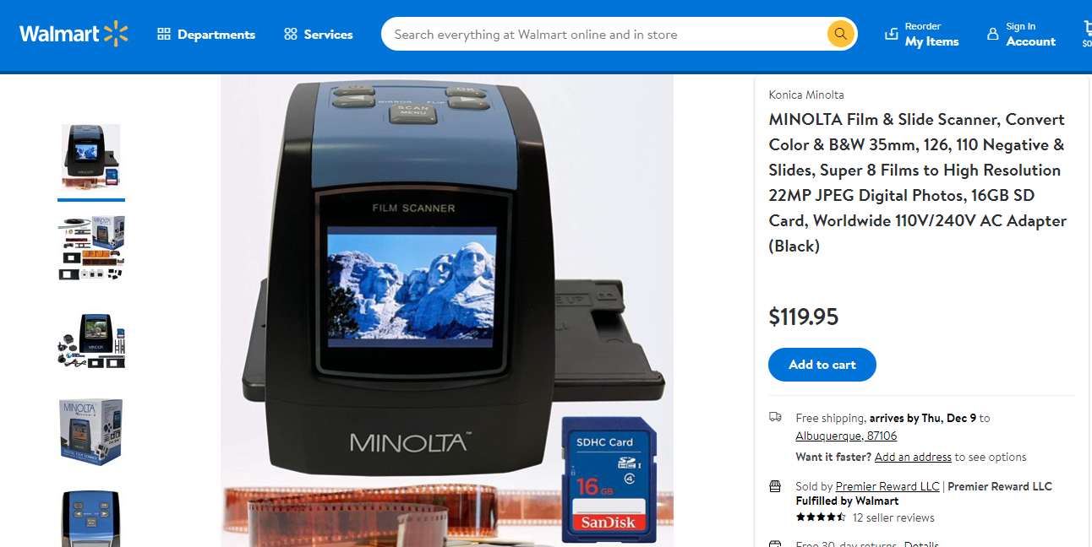Select the accessories layout thumbnail
The height and width of the screenshot is (547, 1092).
point(91,248)
